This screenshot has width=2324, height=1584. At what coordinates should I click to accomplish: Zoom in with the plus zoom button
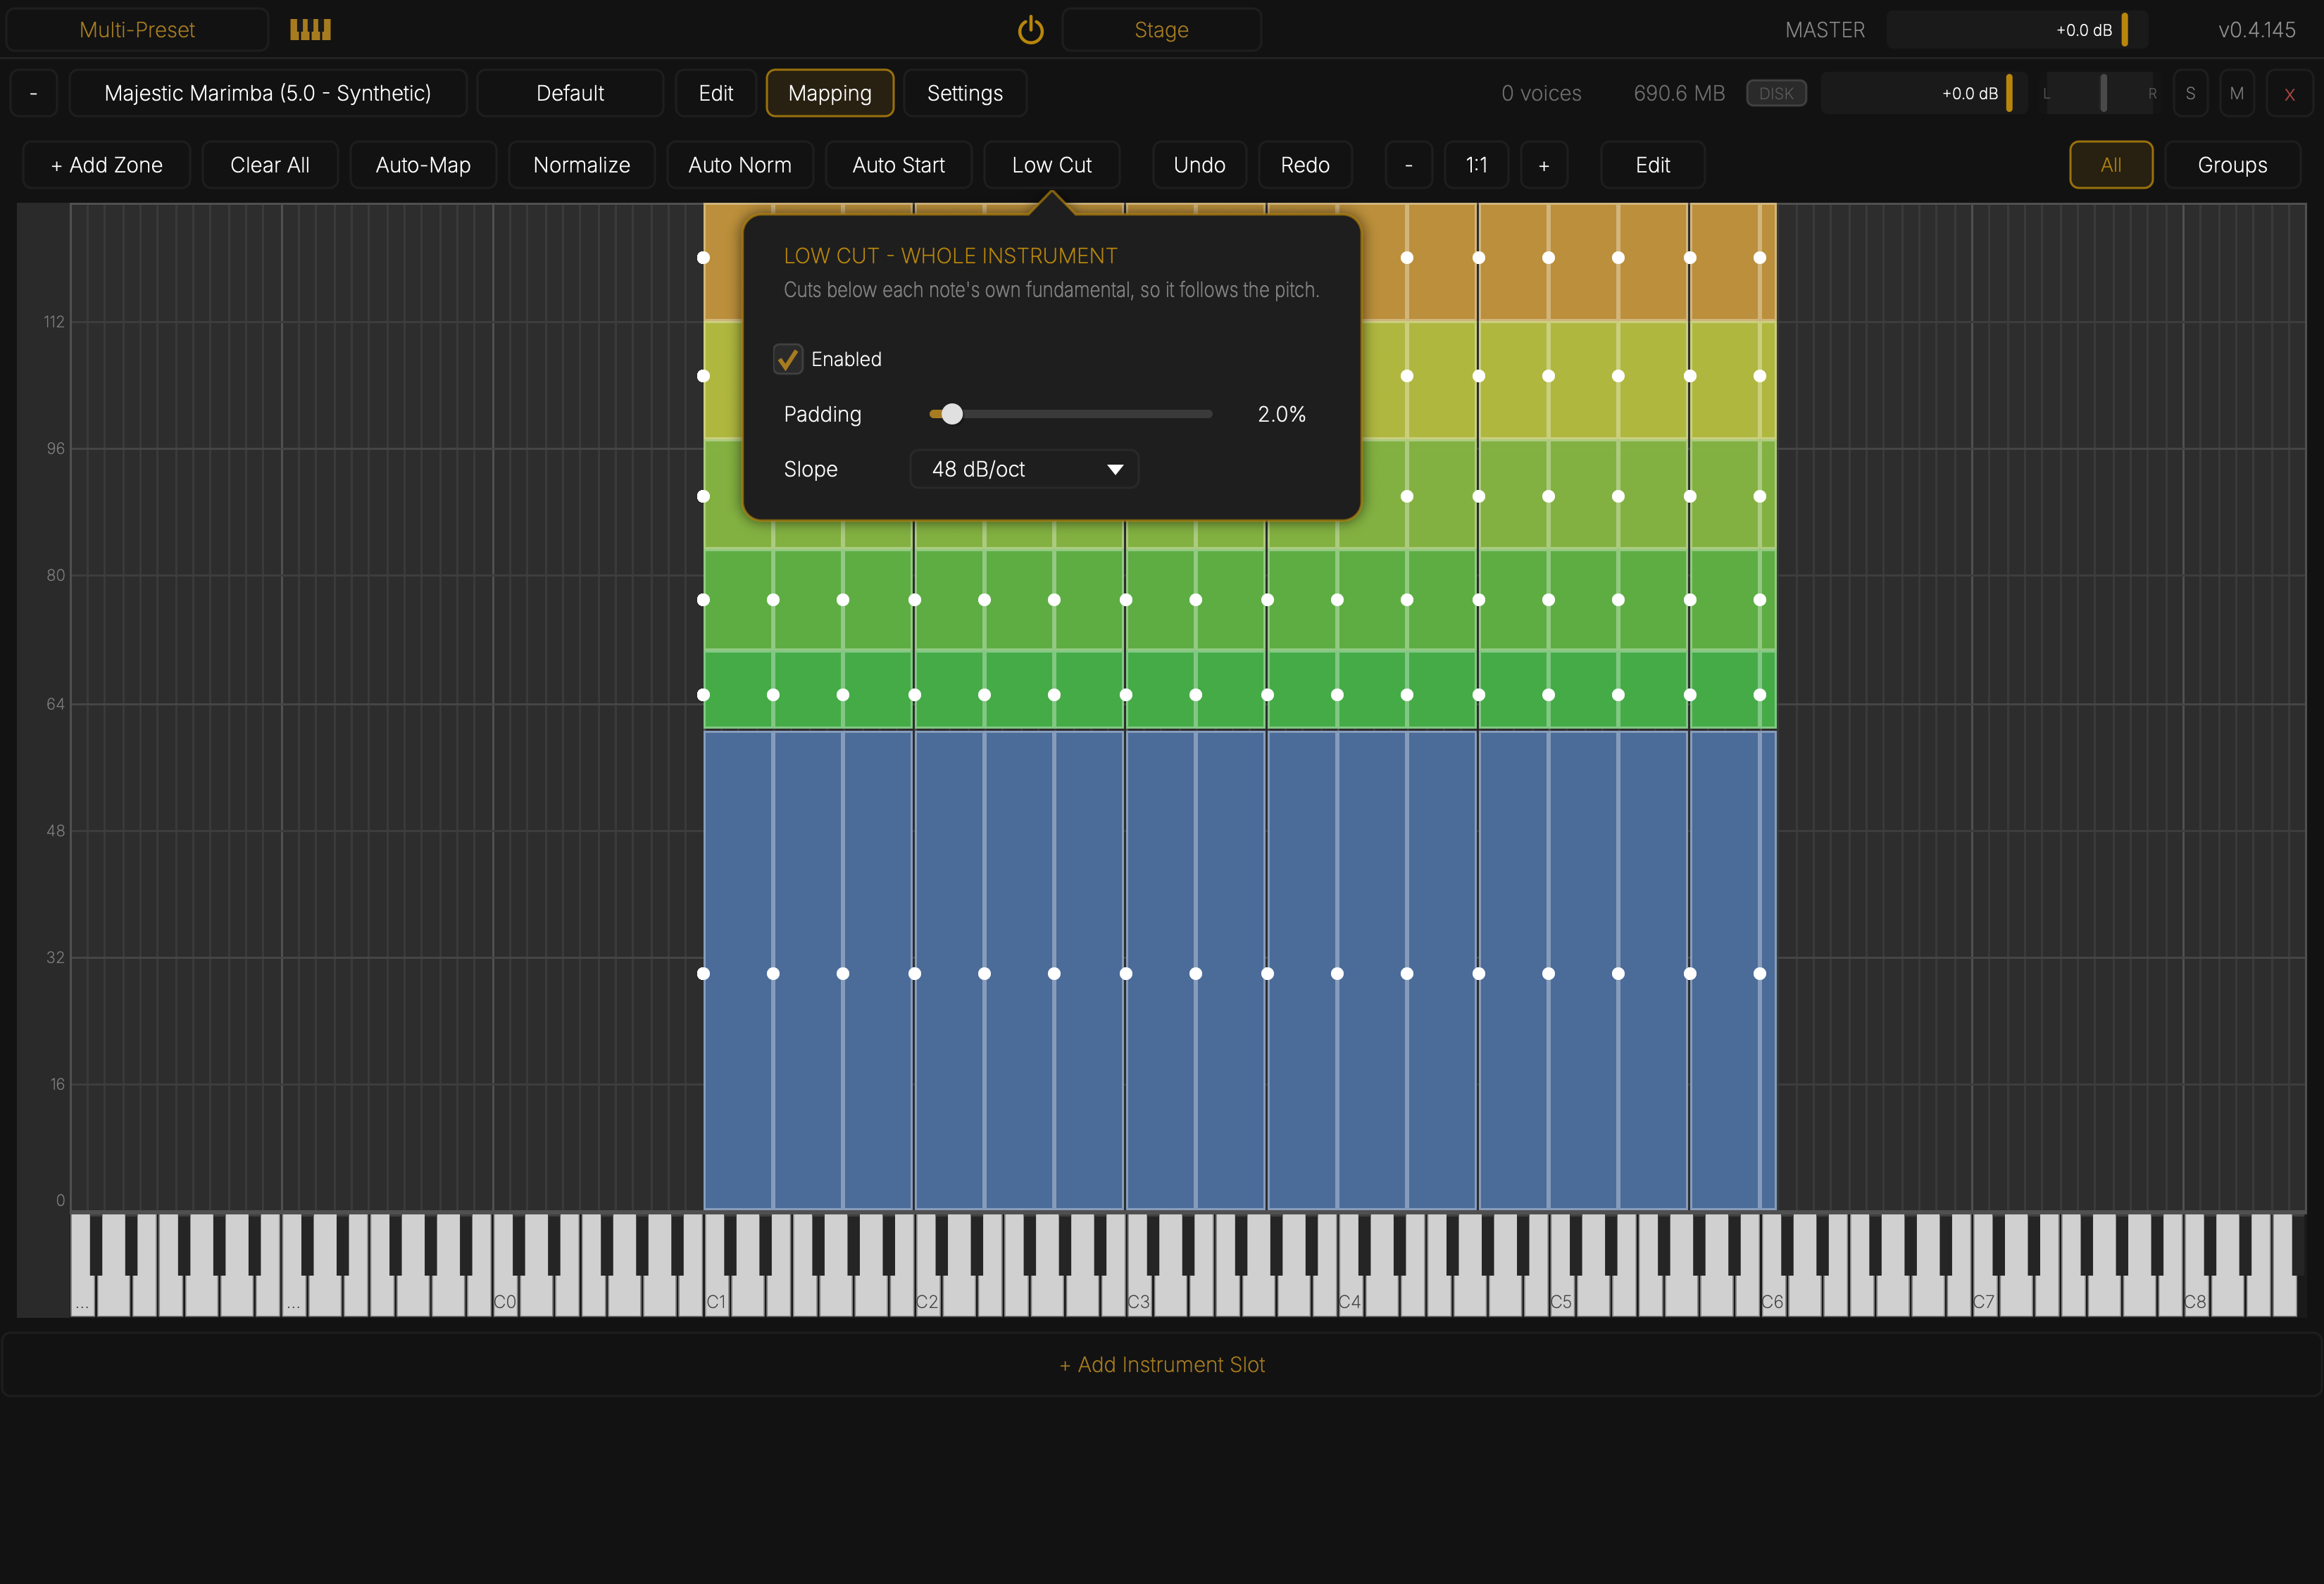pos(1544,165)
